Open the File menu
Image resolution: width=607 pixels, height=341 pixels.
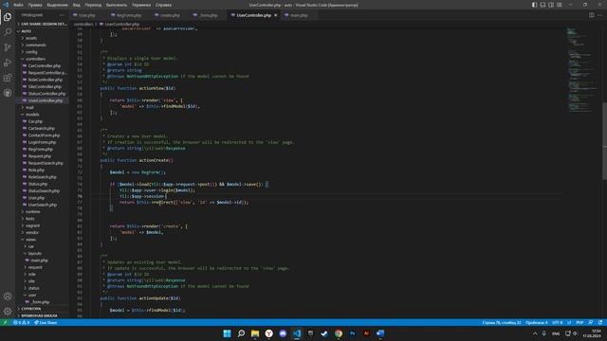coord(18,5)
